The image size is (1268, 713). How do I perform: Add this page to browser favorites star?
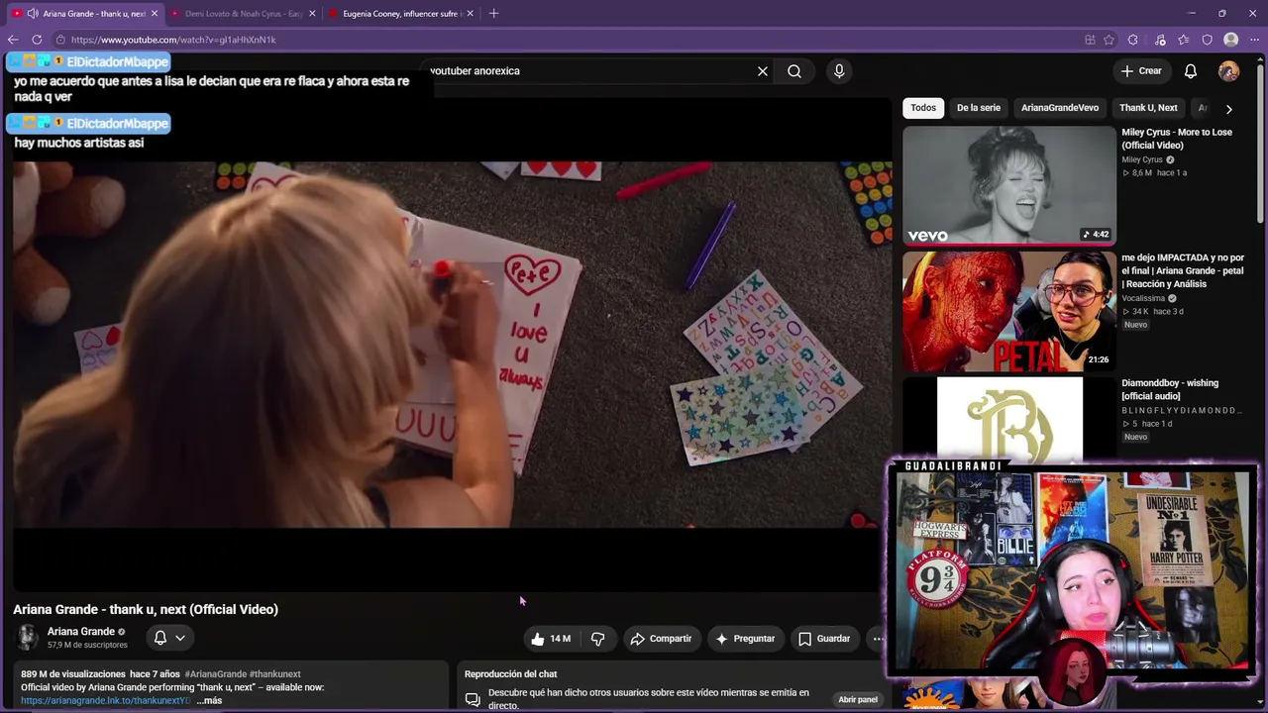[1109, 40]
